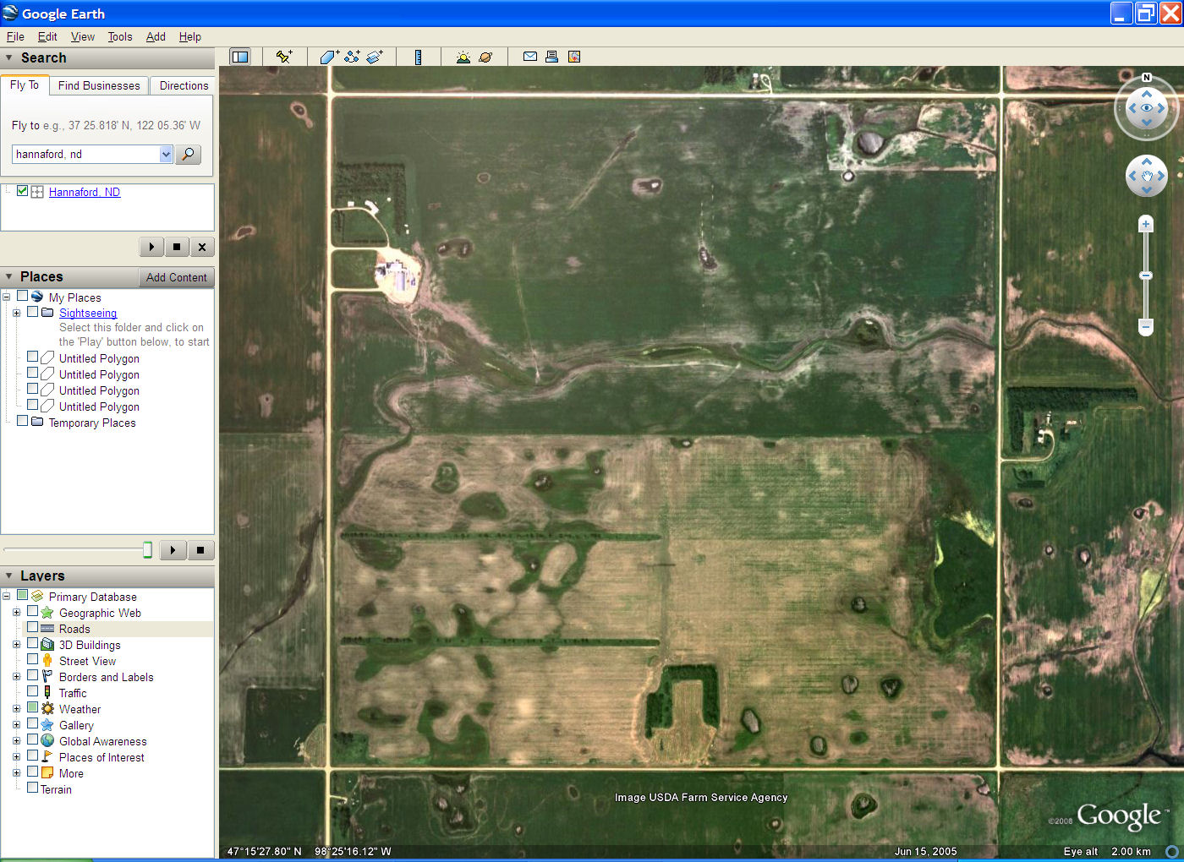This screenshot has width=1184, height=862.
Task: Switch to Sky mode planet icon
Action: [485, 57]
